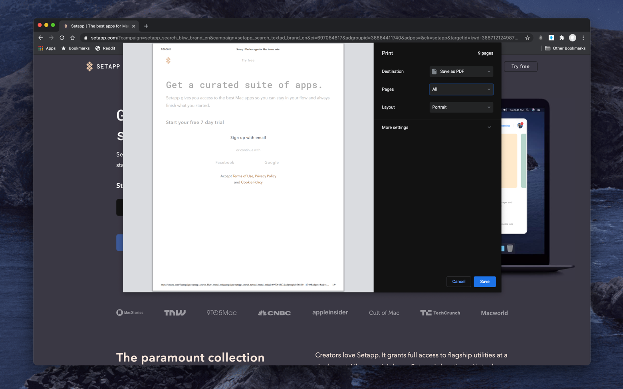623x389 pixels.
Task: Click the Try free button on Setapp page
Action: tap(520, 66)
